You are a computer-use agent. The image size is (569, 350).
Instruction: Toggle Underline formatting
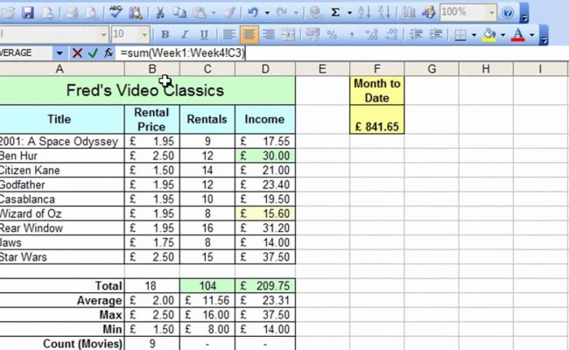pyautogui.click(x=204, y=34)
